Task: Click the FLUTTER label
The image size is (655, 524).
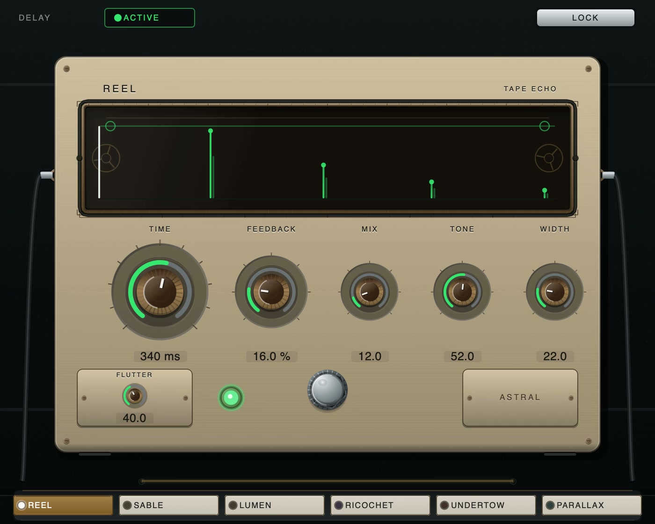Action: pos(134,375)
